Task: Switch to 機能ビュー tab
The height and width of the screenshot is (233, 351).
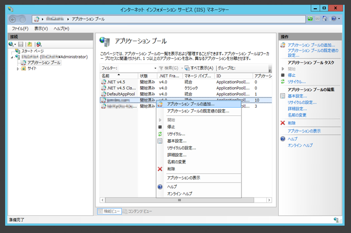Action: [109, 211]
